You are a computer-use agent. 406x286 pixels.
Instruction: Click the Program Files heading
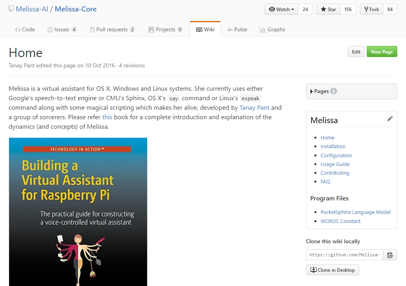329,198
